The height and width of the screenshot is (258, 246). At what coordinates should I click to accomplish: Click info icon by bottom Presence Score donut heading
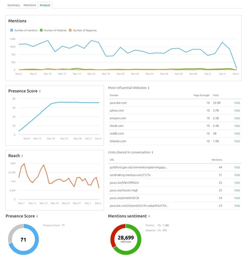tap(37, 216)
